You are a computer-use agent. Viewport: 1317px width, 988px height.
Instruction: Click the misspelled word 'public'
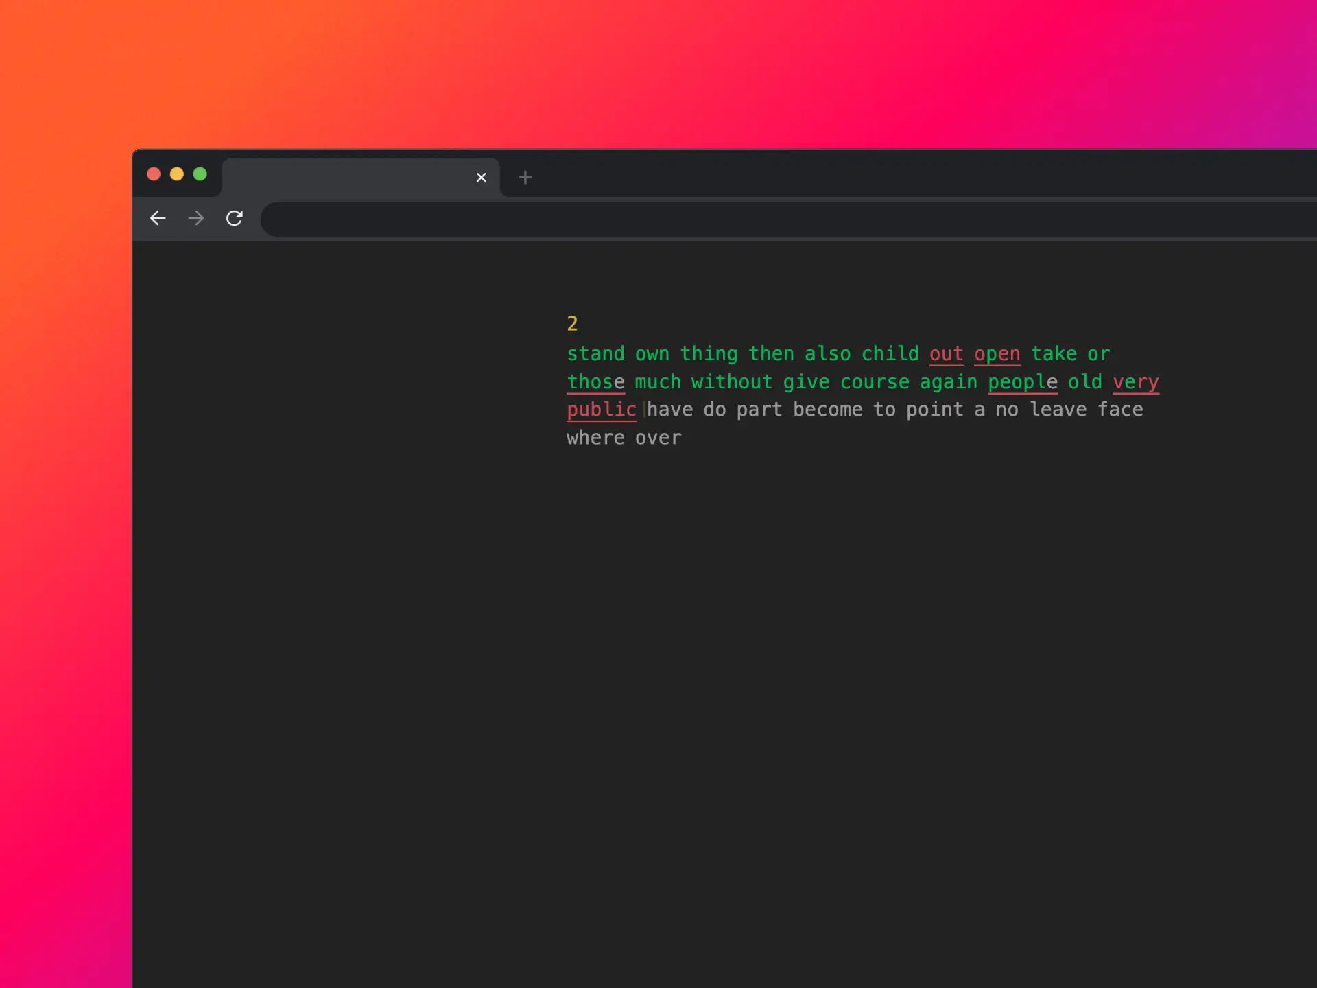click(x=602, y=410)
